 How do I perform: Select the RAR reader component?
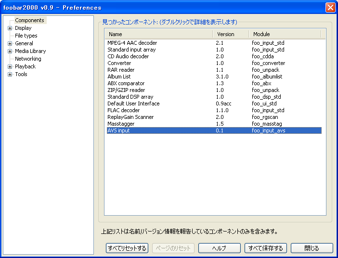tap(214, 70)
